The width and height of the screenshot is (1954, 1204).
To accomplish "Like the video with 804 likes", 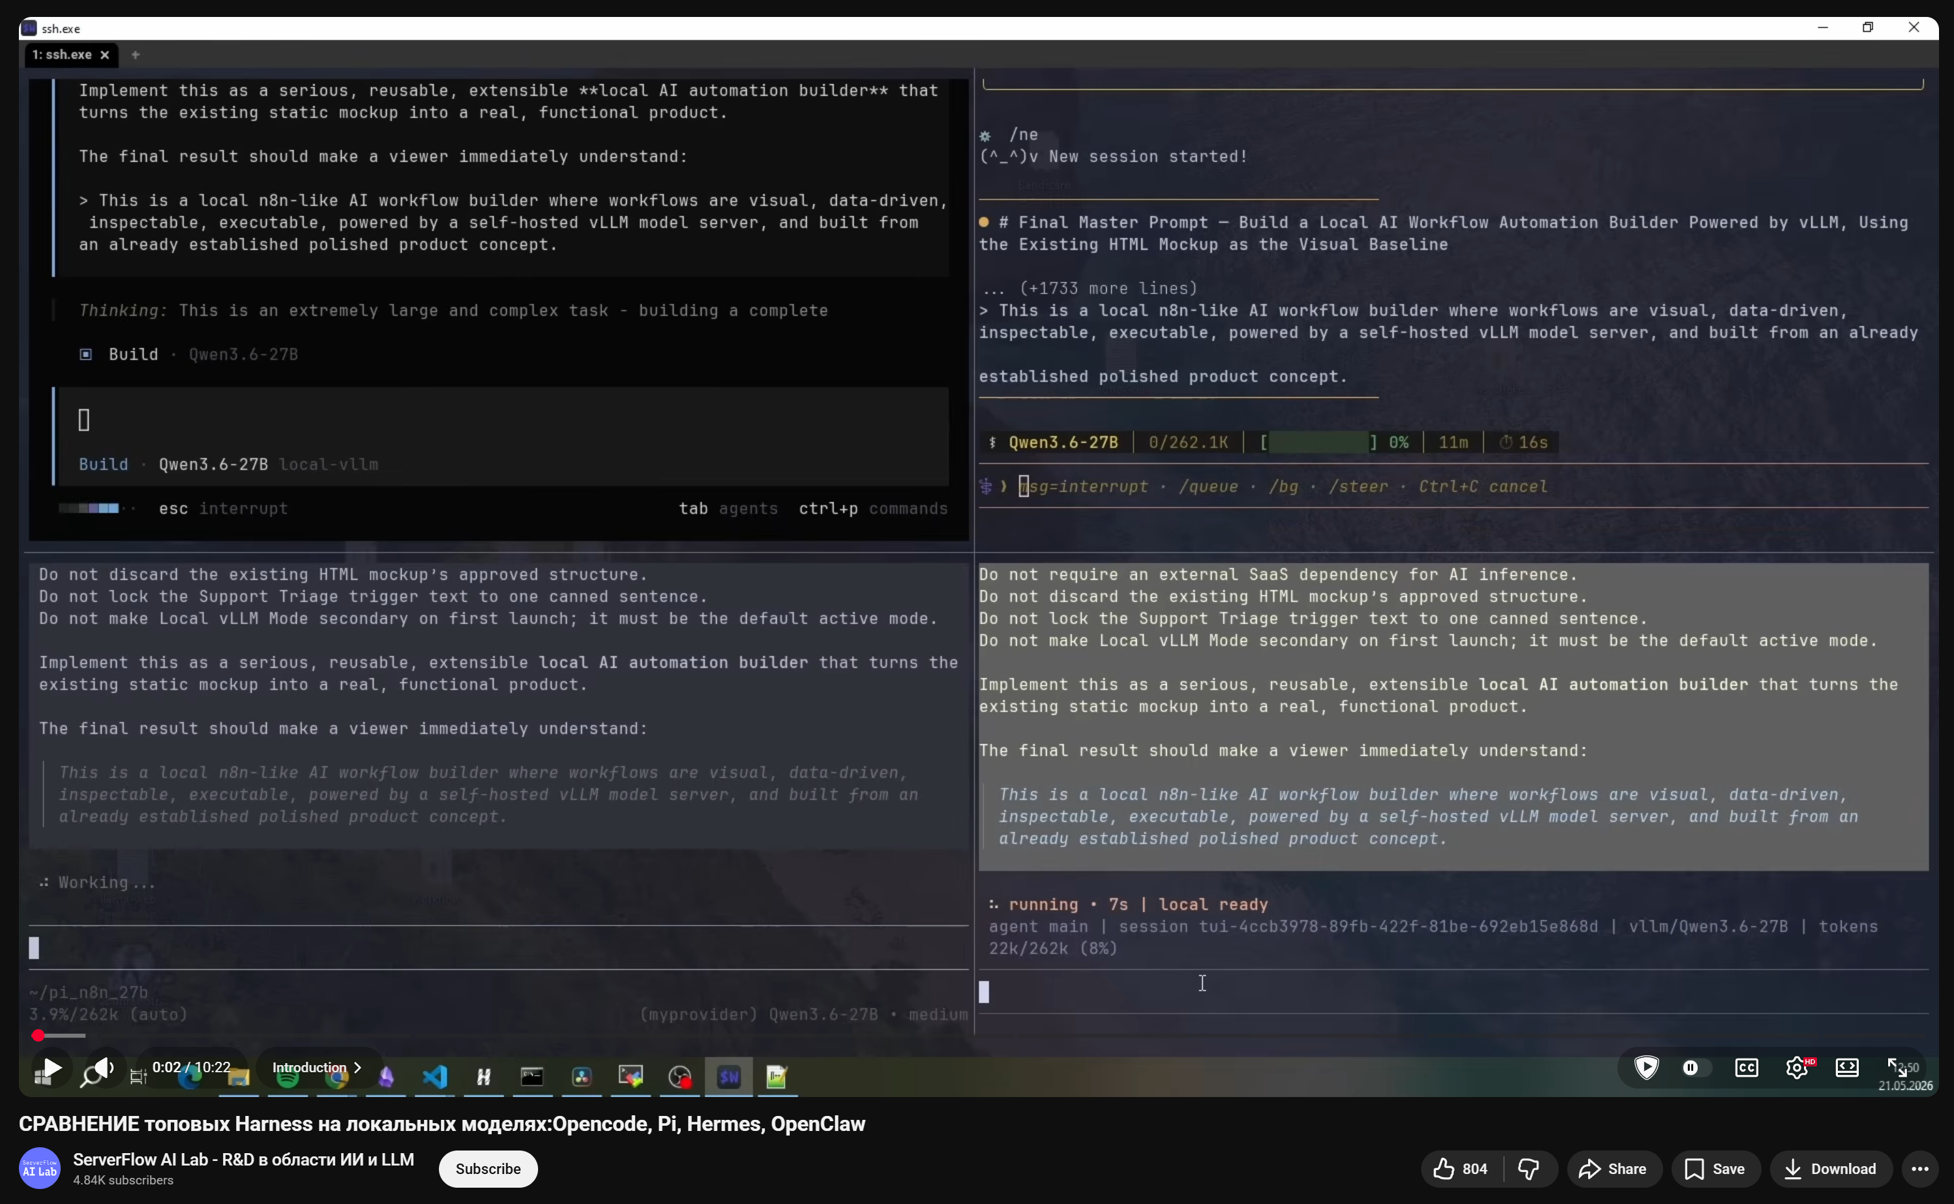I will point(1461,1168).
